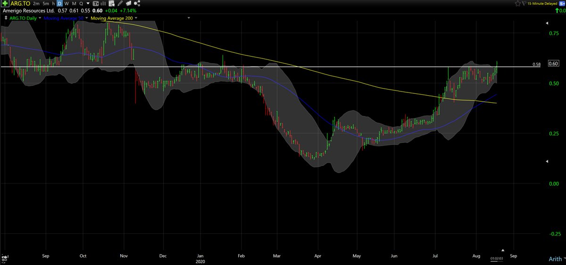Screen dimensions: 566x265
Task: Select the Daily 'D' timeframe
Action: click(x=60, y=4)
